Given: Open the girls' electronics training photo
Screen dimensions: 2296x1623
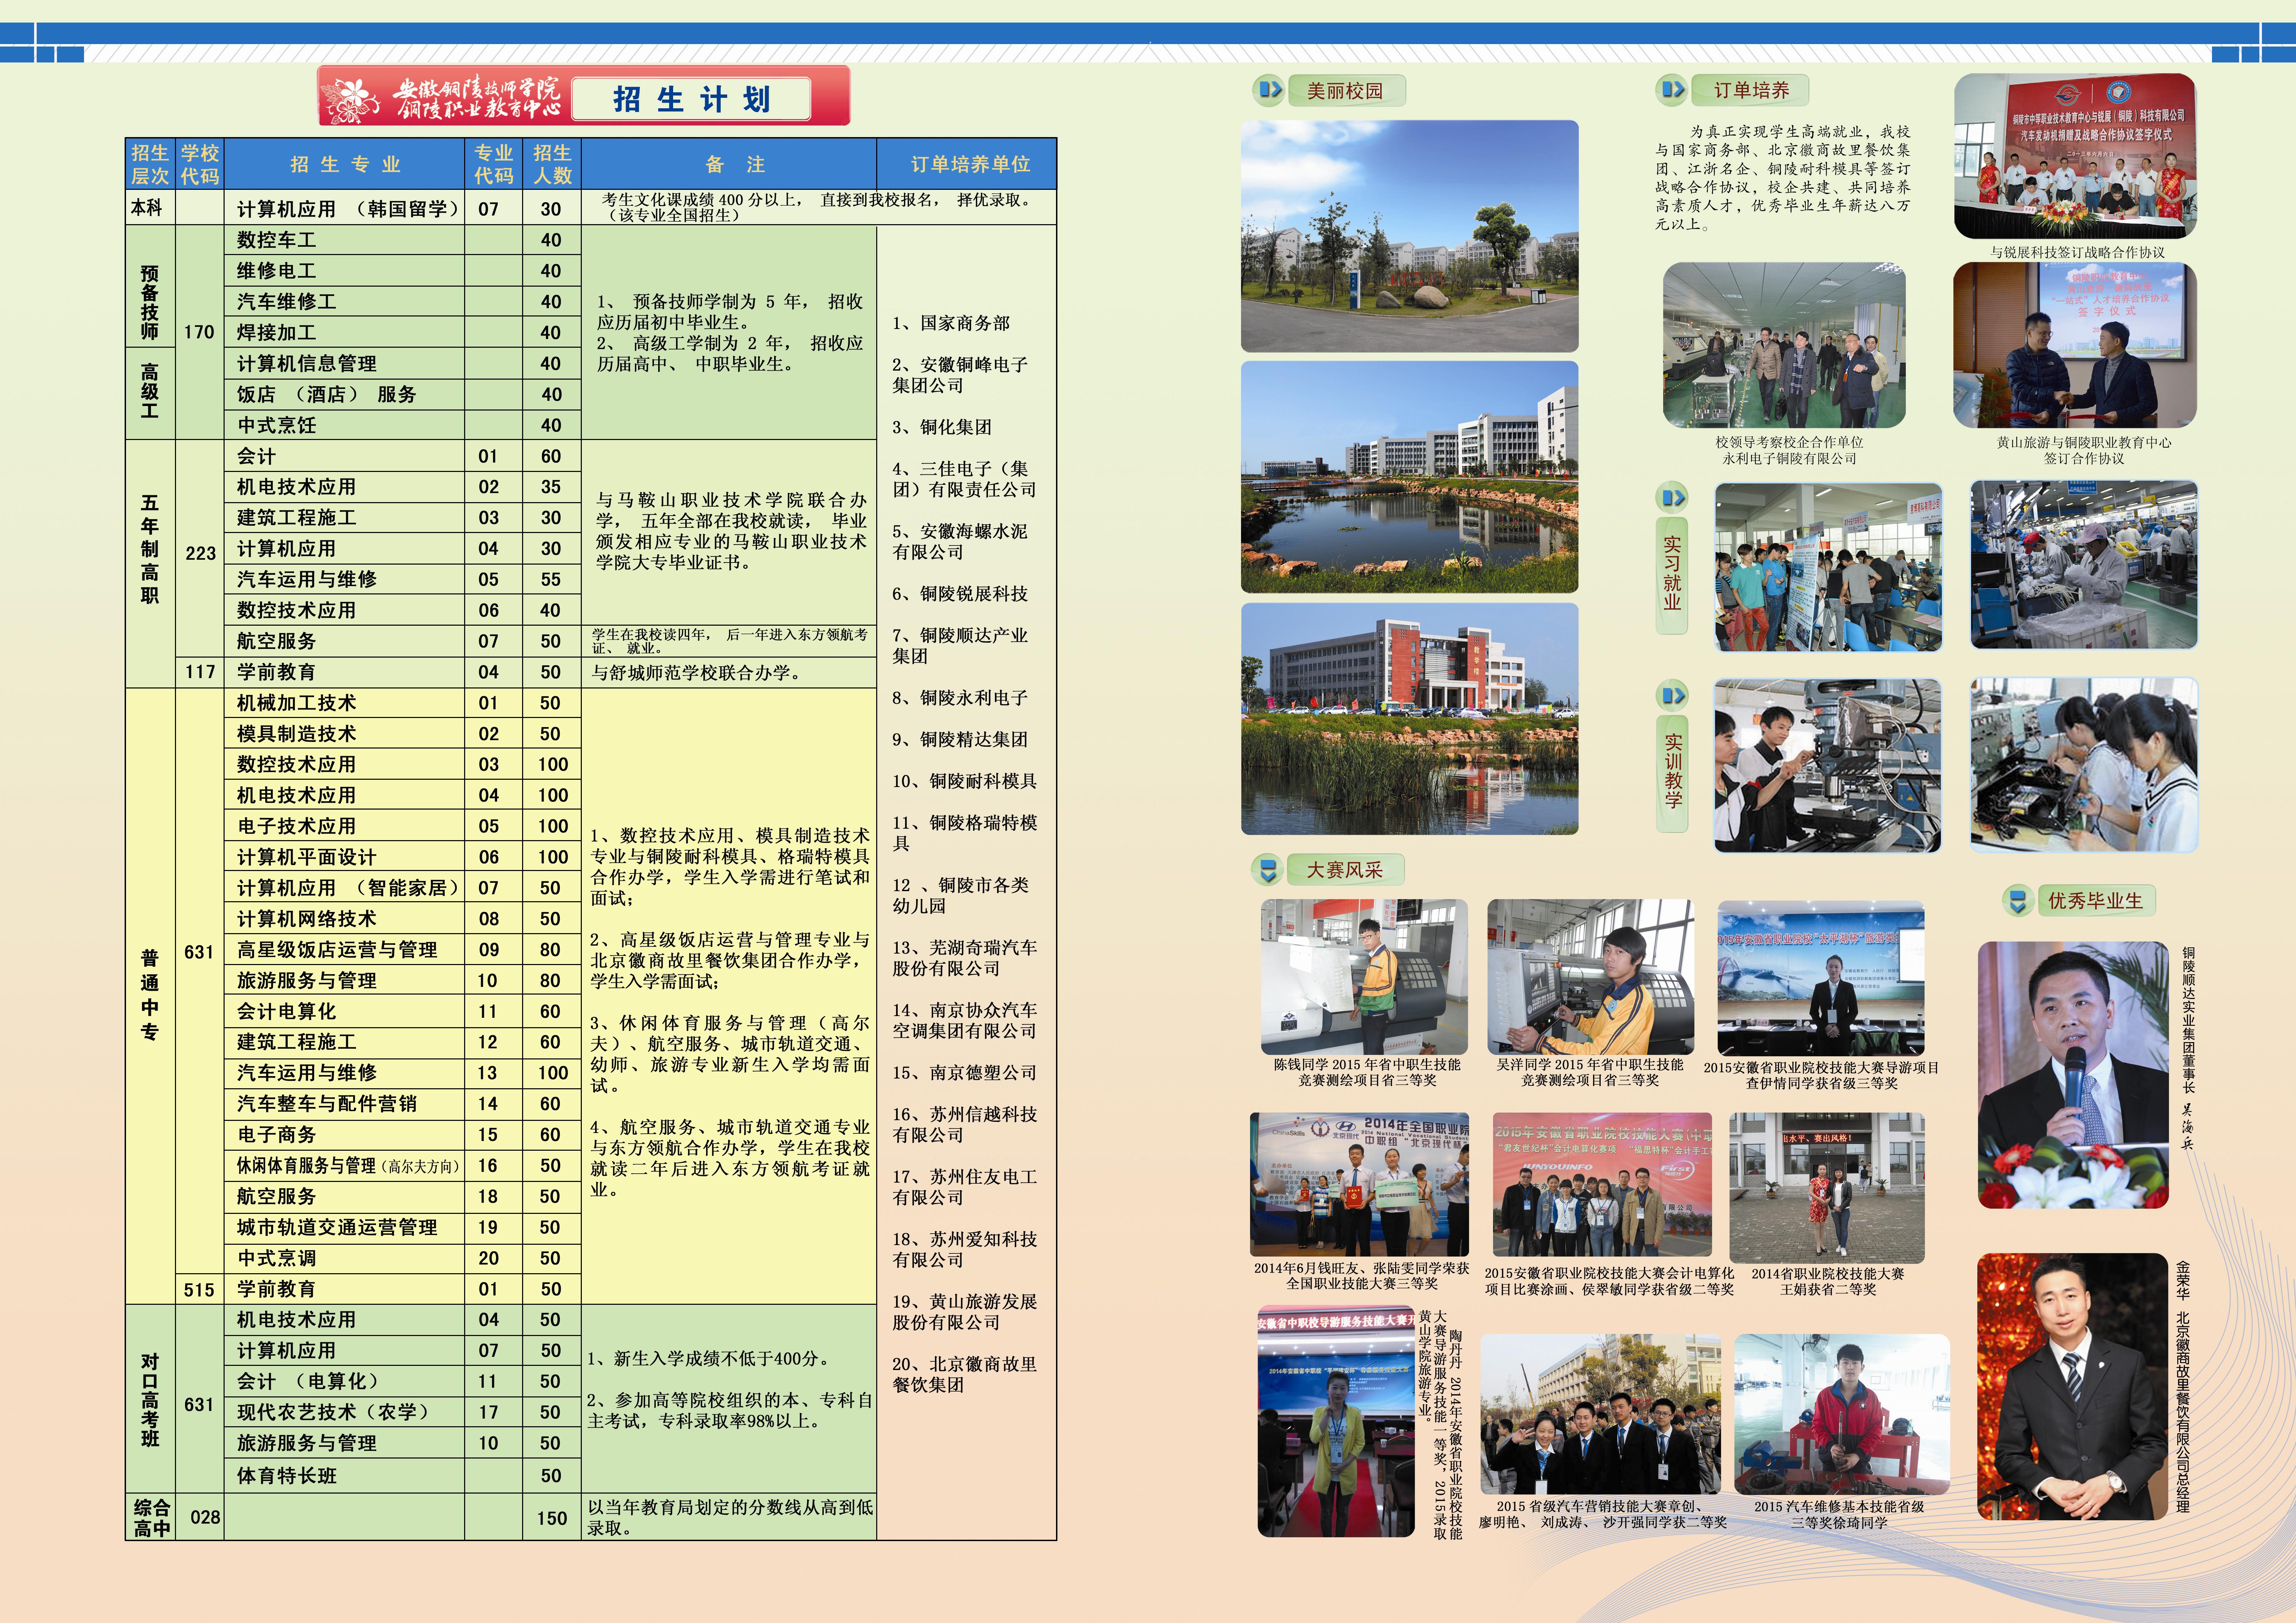Looking at the screenshot, I should (x=2084, y=764).
